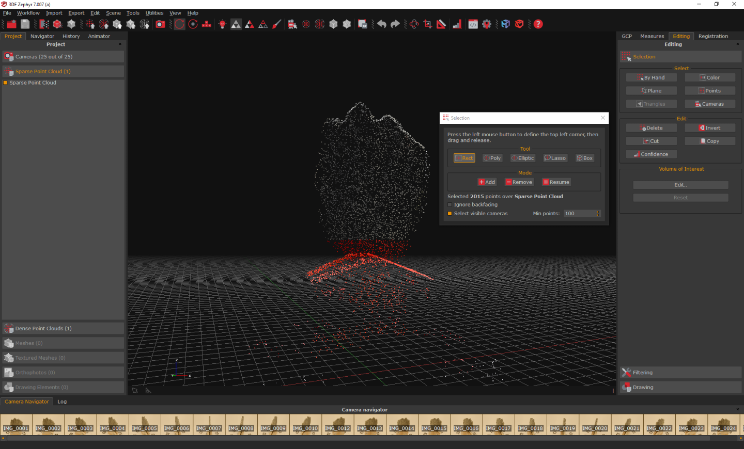This screenshot has width=744, height=449.
Task: Open the Workflow menu
Action: pyautogui.click(x=28, y=13)
